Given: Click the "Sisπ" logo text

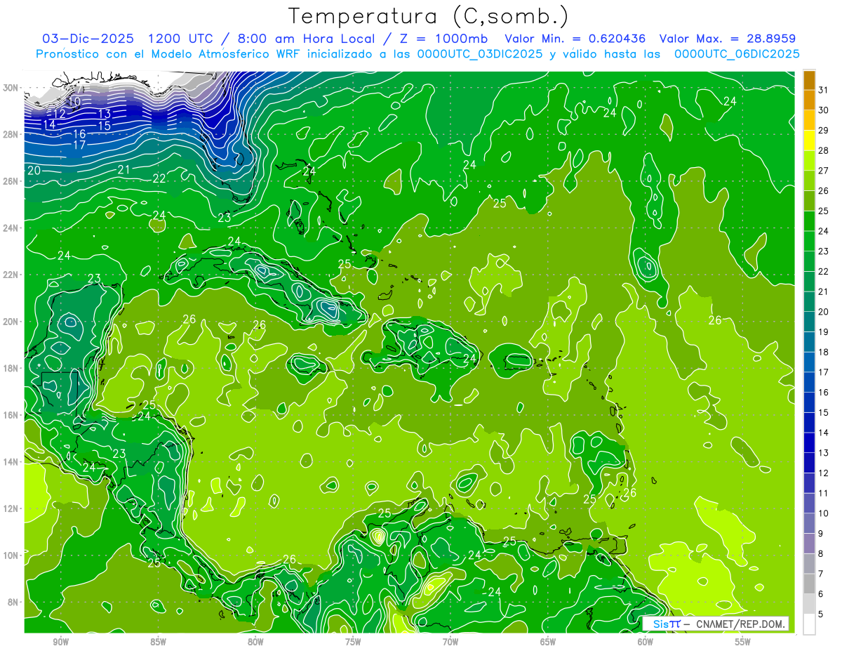Looking at the screenshot, I should (666, 624).
